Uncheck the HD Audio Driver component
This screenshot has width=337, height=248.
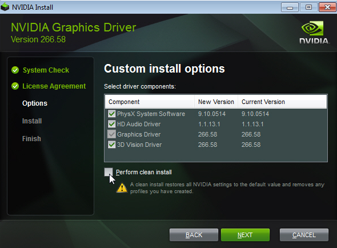[111, 124]
